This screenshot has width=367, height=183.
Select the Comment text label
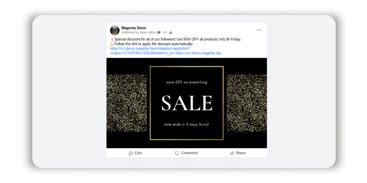(190, 153)
